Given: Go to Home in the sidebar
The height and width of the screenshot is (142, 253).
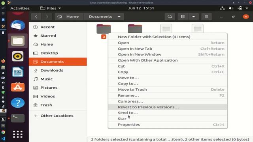Looking at the screenshot, I should coord(58,45).
